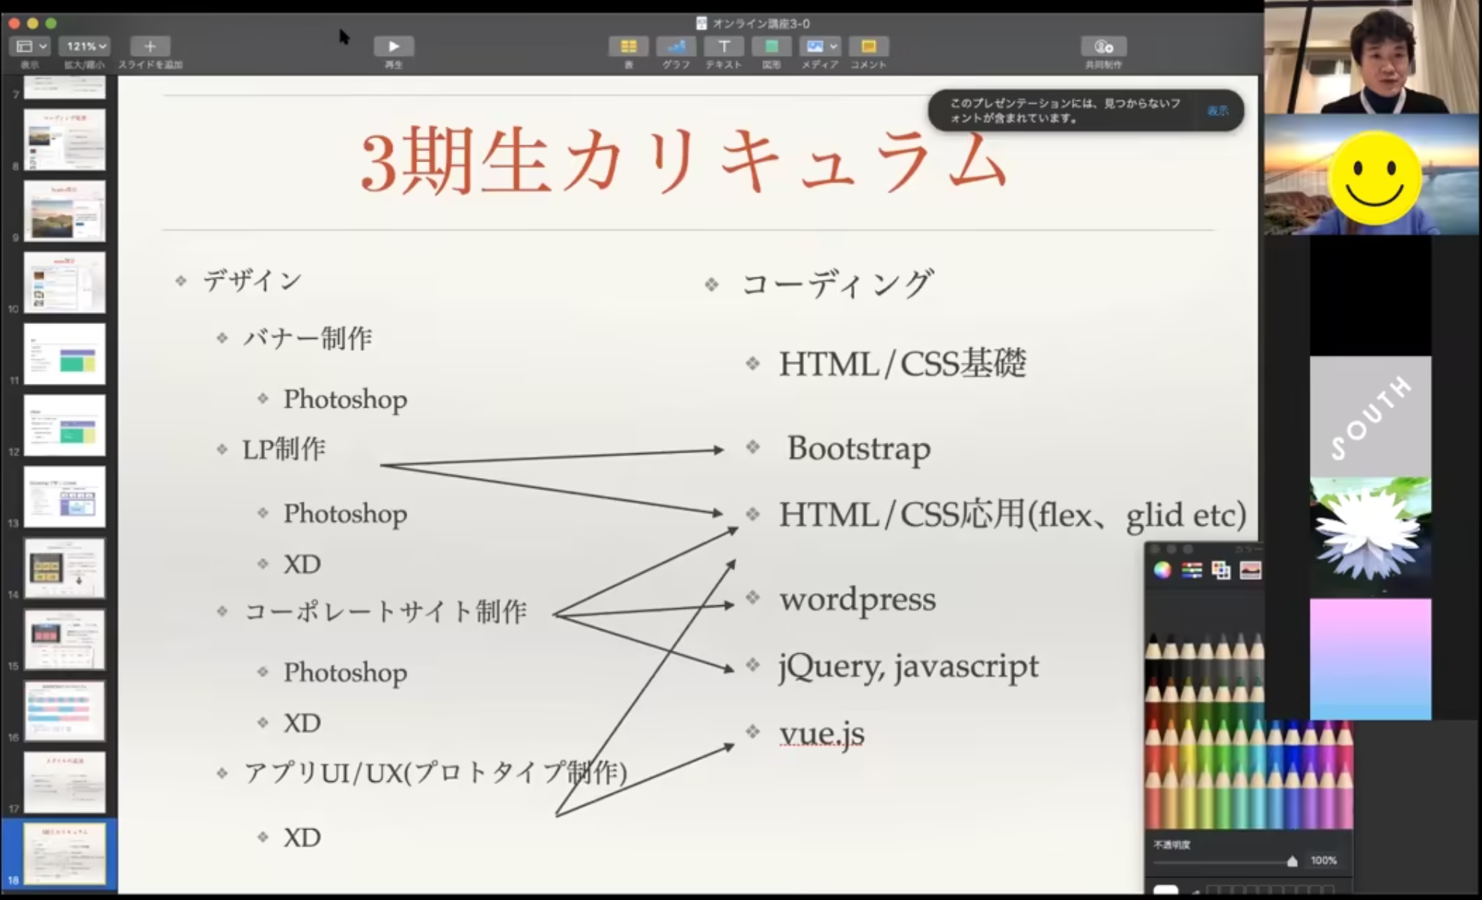Select the pink-blue gradient participant tile
The height and width of the screenshot is (900, 1482).
pos(1370,659)
